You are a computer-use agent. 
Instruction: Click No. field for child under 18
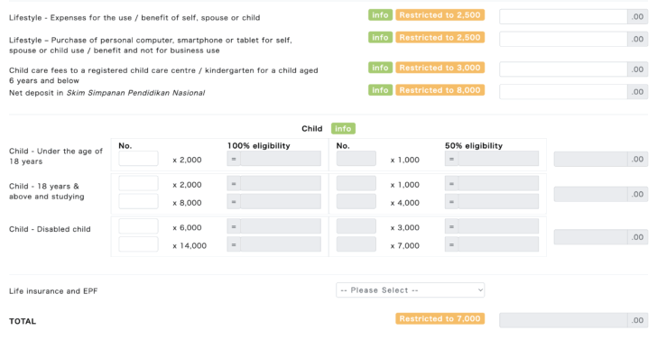pyautogui.click(x=138, y=159)
